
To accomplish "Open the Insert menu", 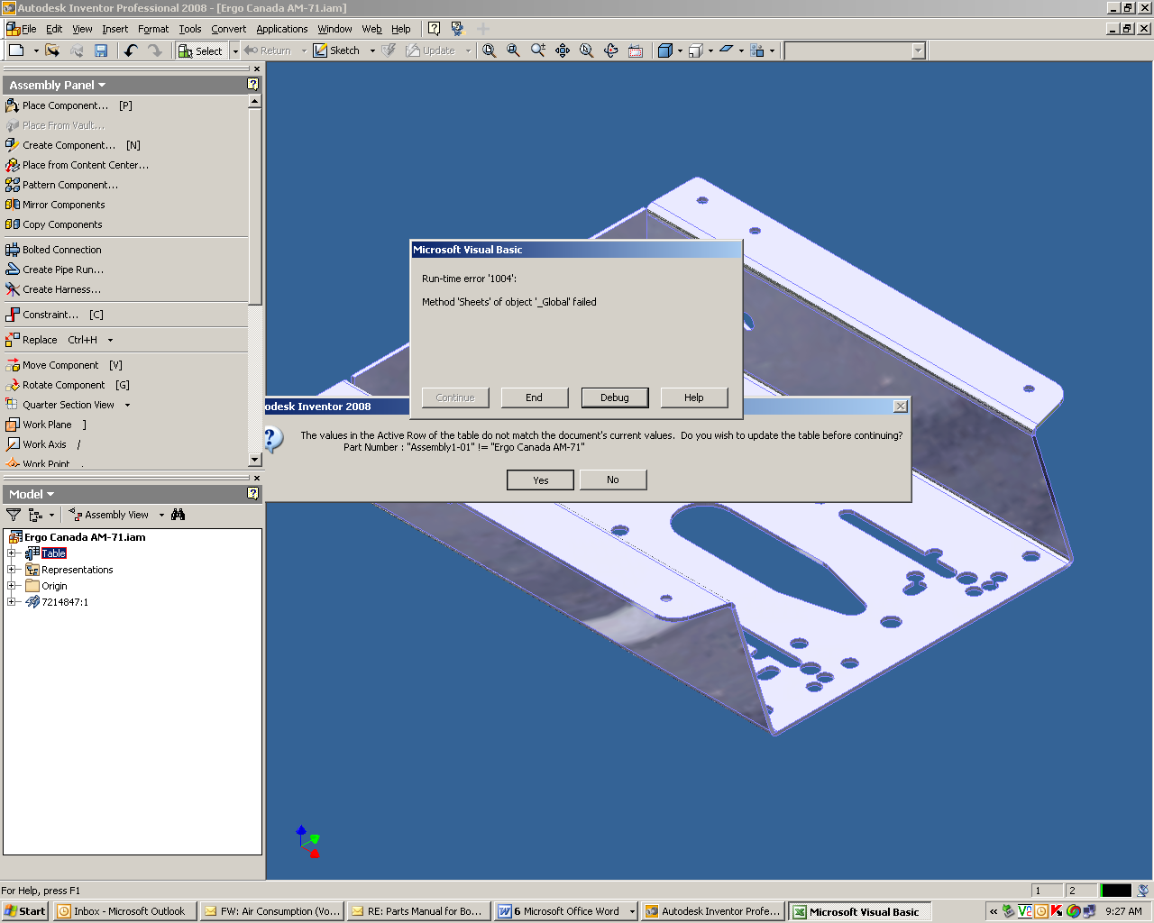I will click(x=114, y=29).
